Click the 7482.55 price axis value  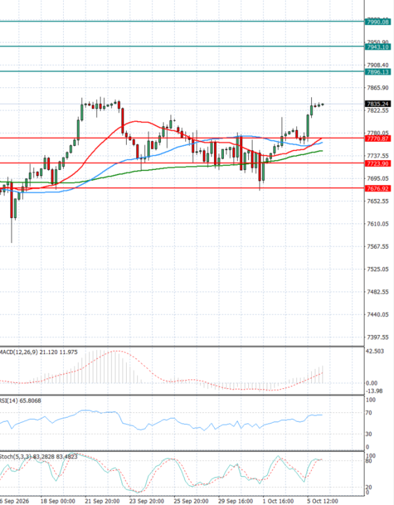378,292
